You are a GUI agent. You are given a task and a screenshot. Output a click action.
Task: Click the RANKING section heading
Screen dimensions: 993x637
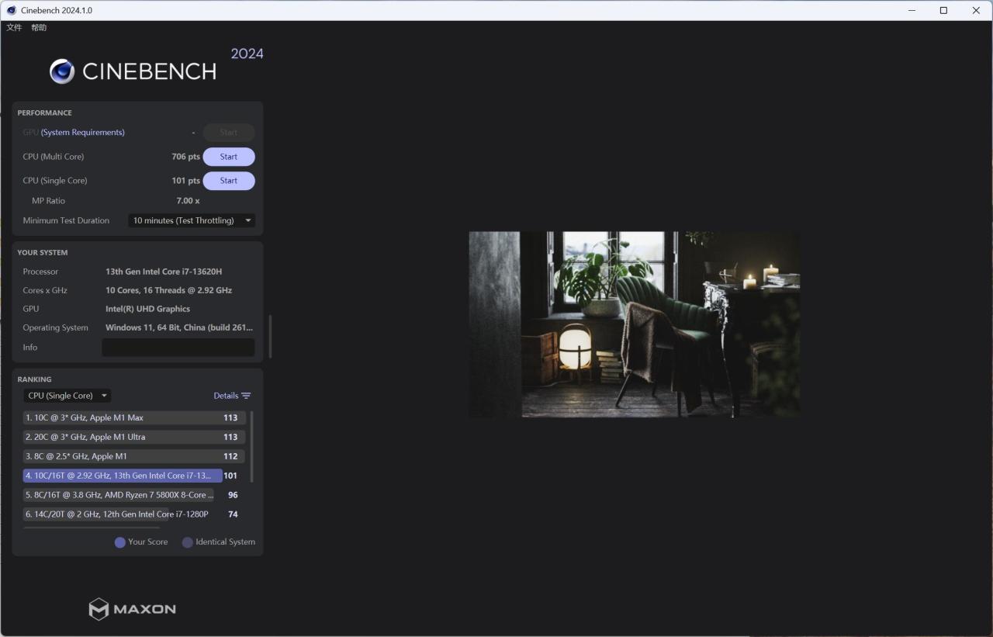point(35,380)
